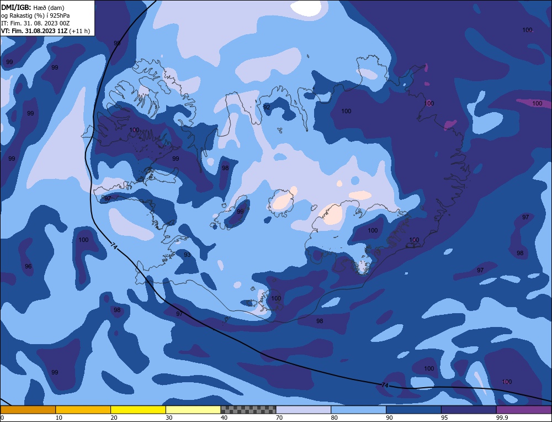Screen dimensions: 552x422
Task: Select the lavender 70–80 legend swatch
Action: (304, 410)
